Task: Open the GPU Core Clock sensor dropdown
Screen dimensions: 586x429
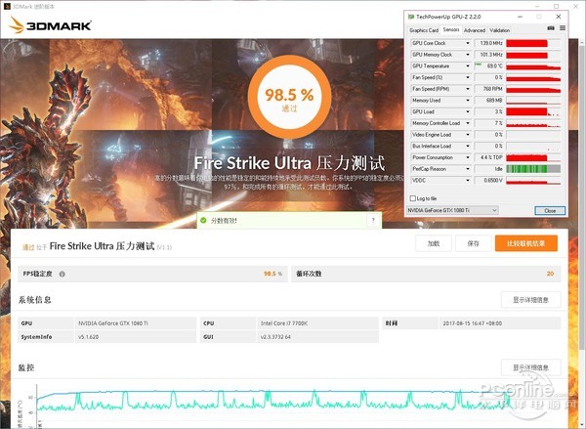Action: coord(467,43)
